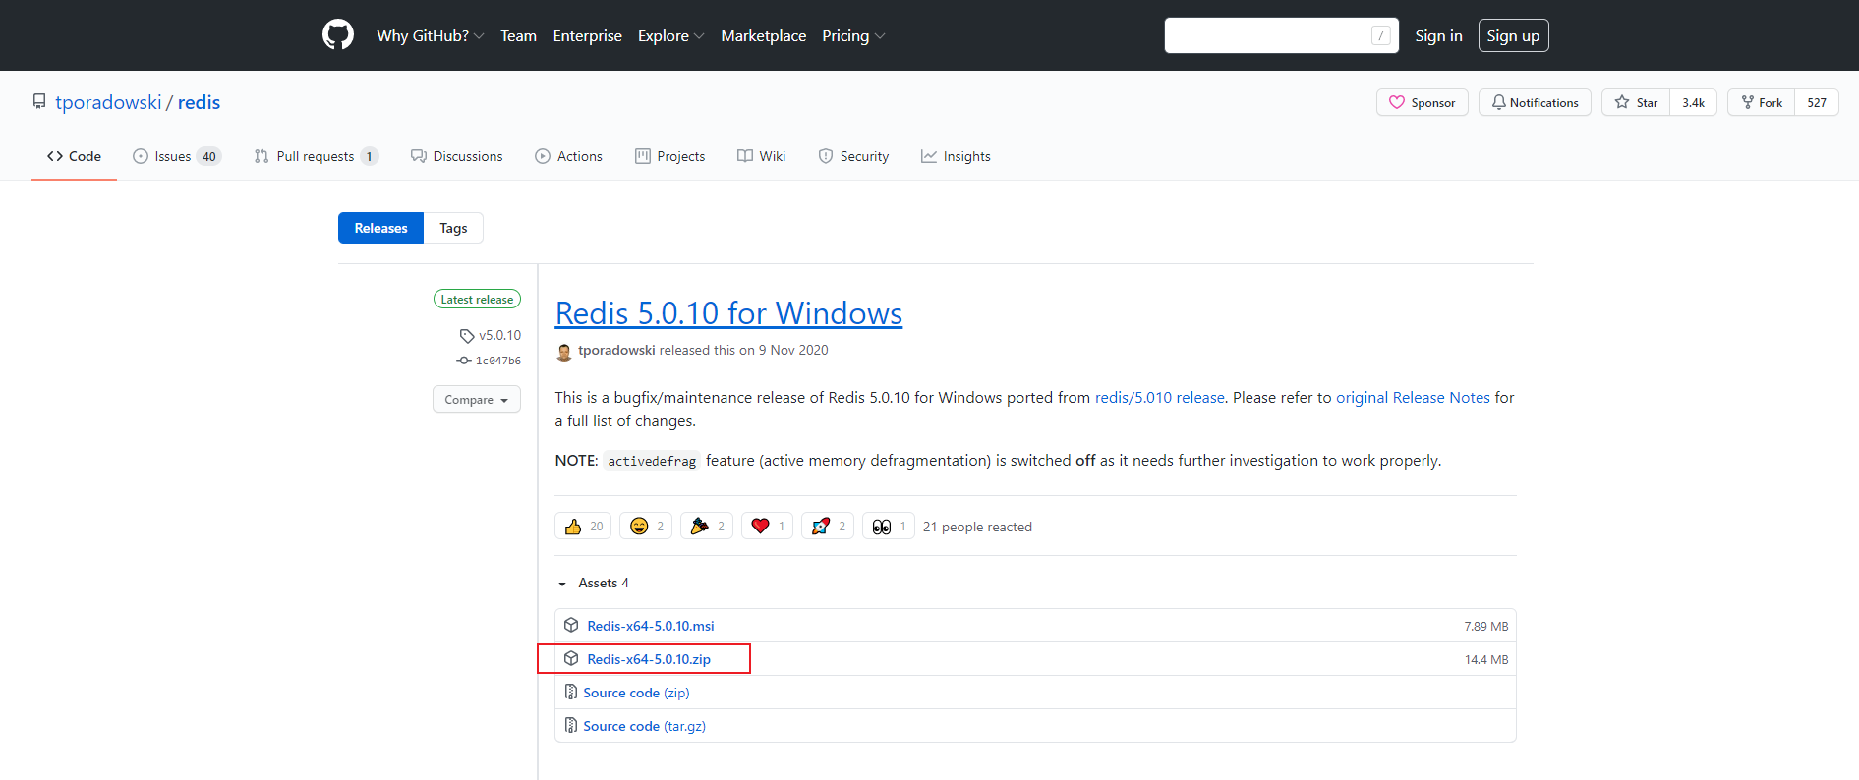This screenshot has width=1859, height=780.
Task: Star the repository
Action: [x=1636, y=102]
